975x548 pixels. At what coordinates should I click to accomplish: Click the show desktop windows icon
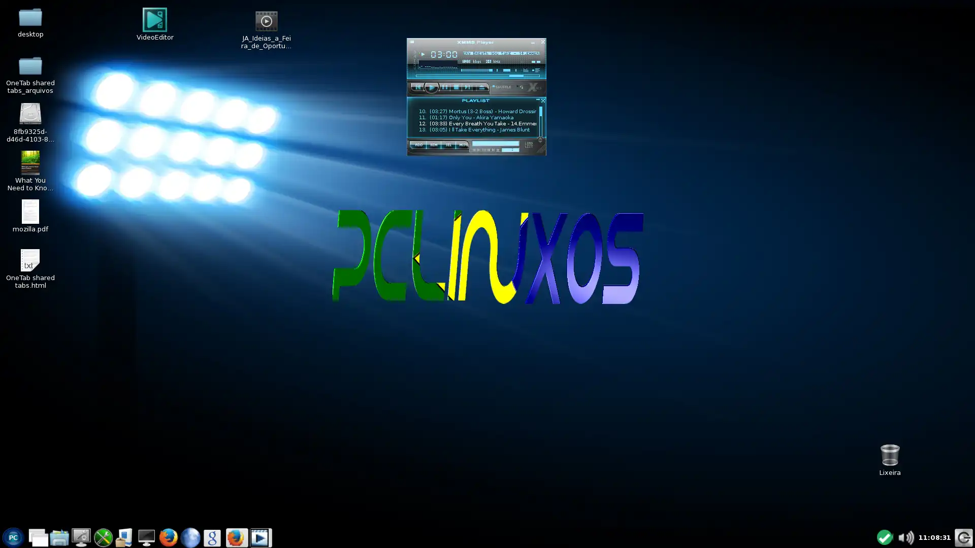[x=38, y=537]
